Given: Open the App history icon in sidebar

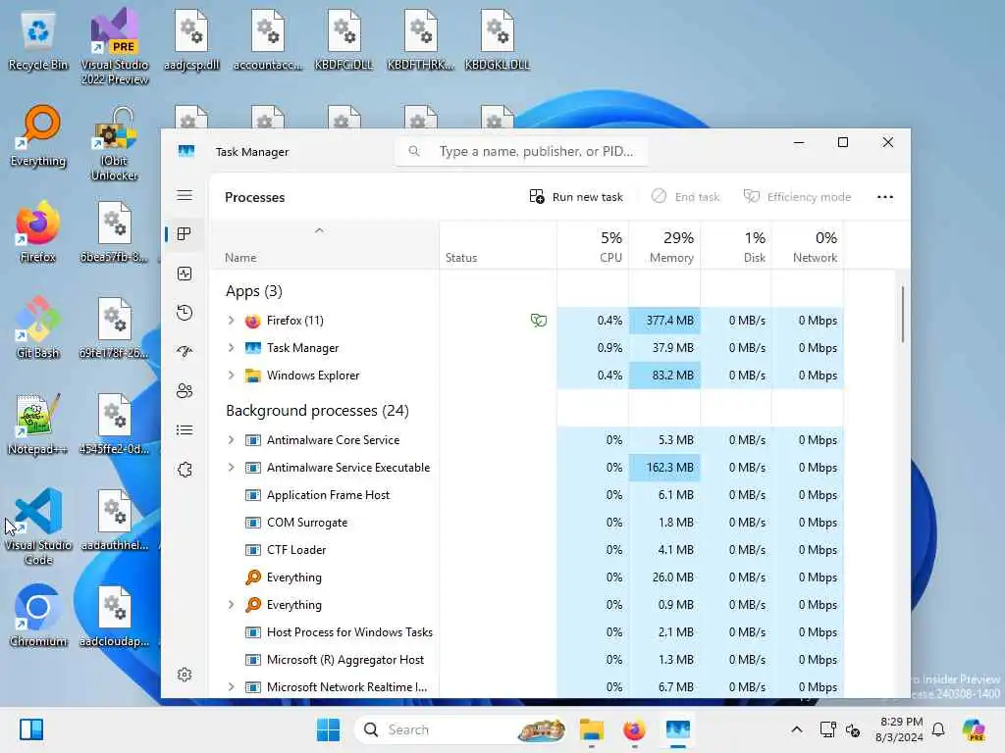Looking at the screenshot, I should pos(185,313).
